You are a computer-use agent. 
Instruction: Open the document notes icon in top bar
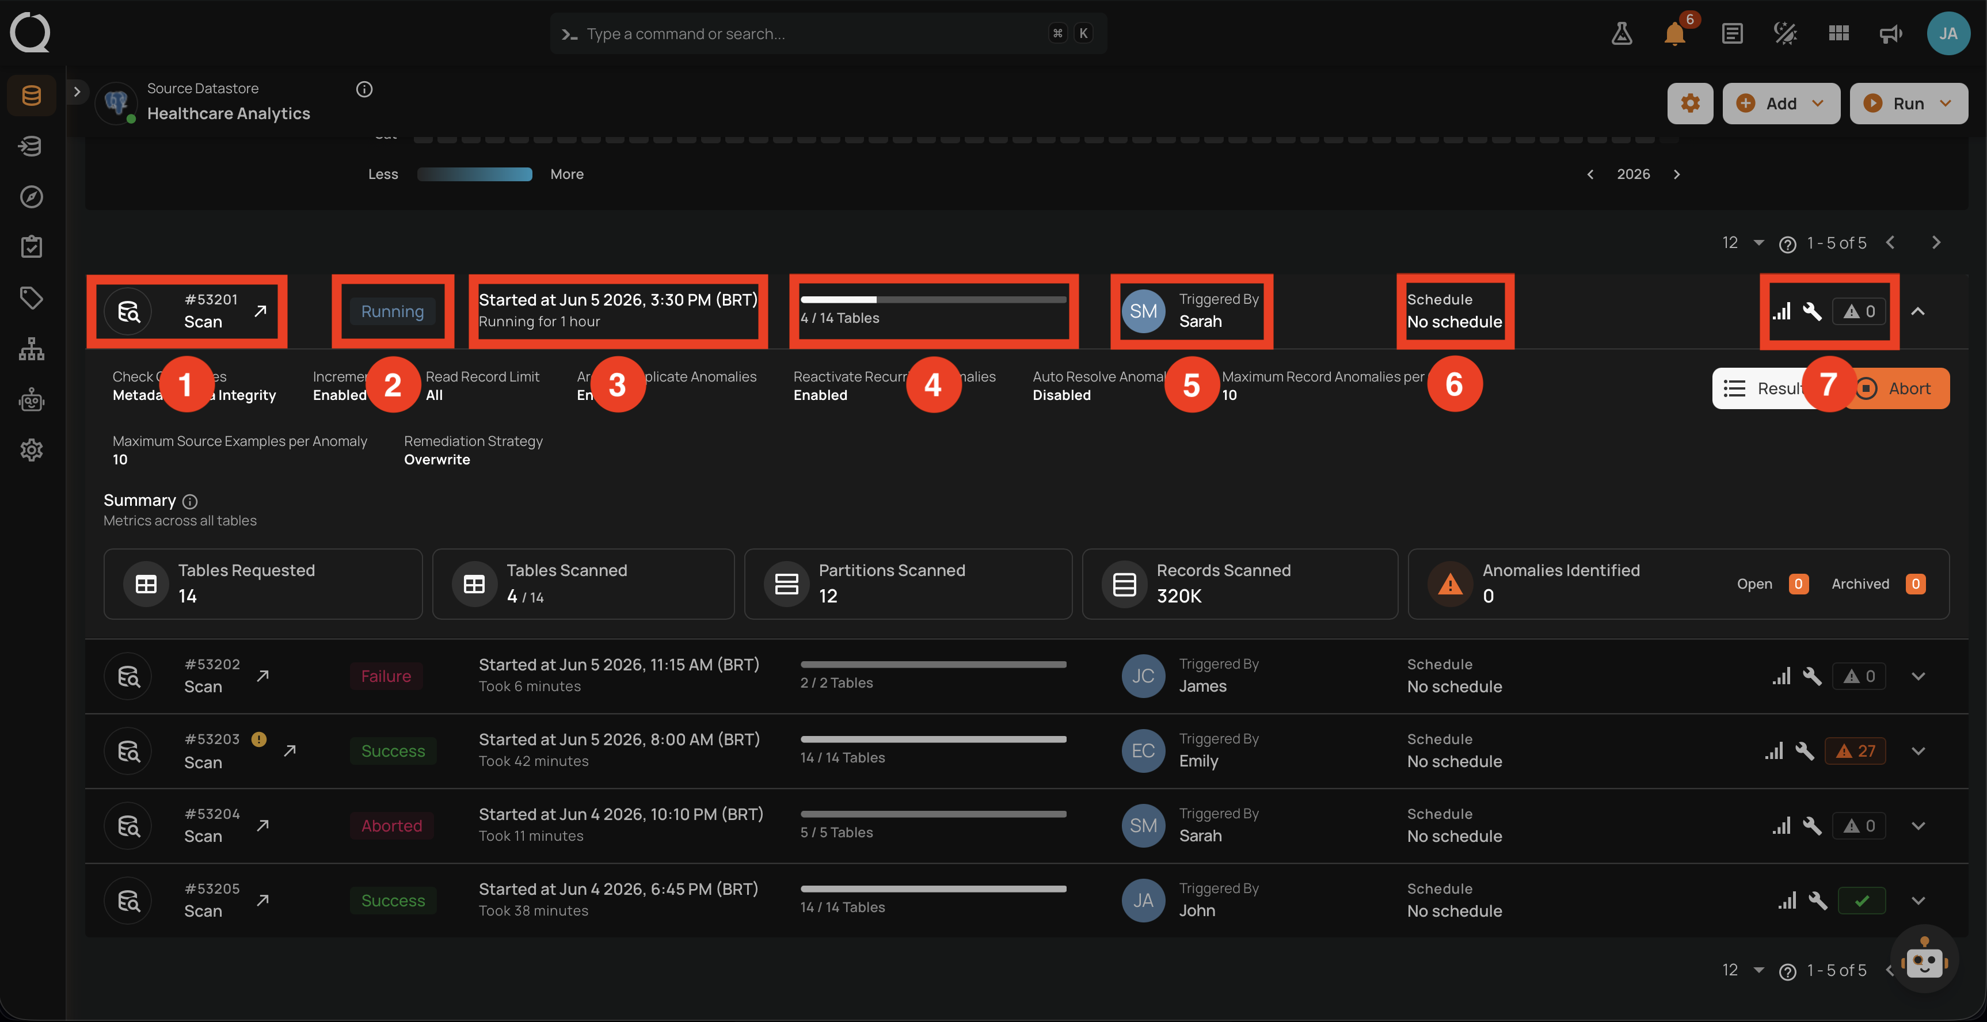tap(1731, 33)
